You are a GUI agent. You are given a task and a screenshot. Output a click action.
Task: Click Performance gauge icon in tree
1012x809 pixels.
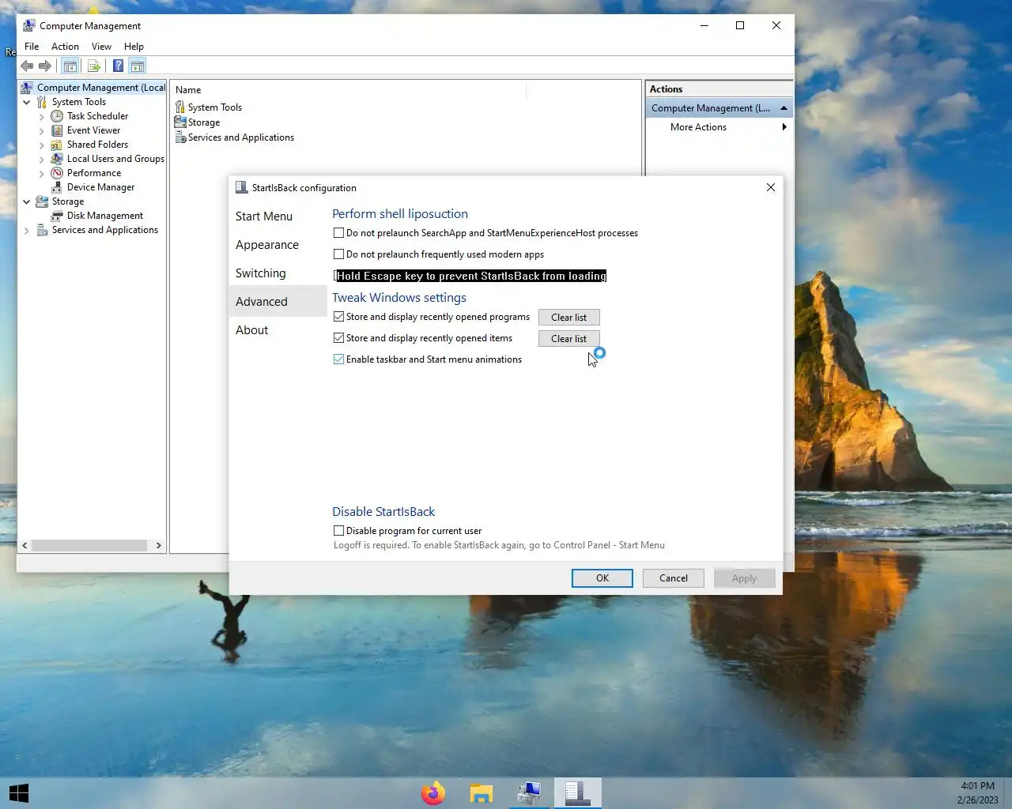coord(57,173)
